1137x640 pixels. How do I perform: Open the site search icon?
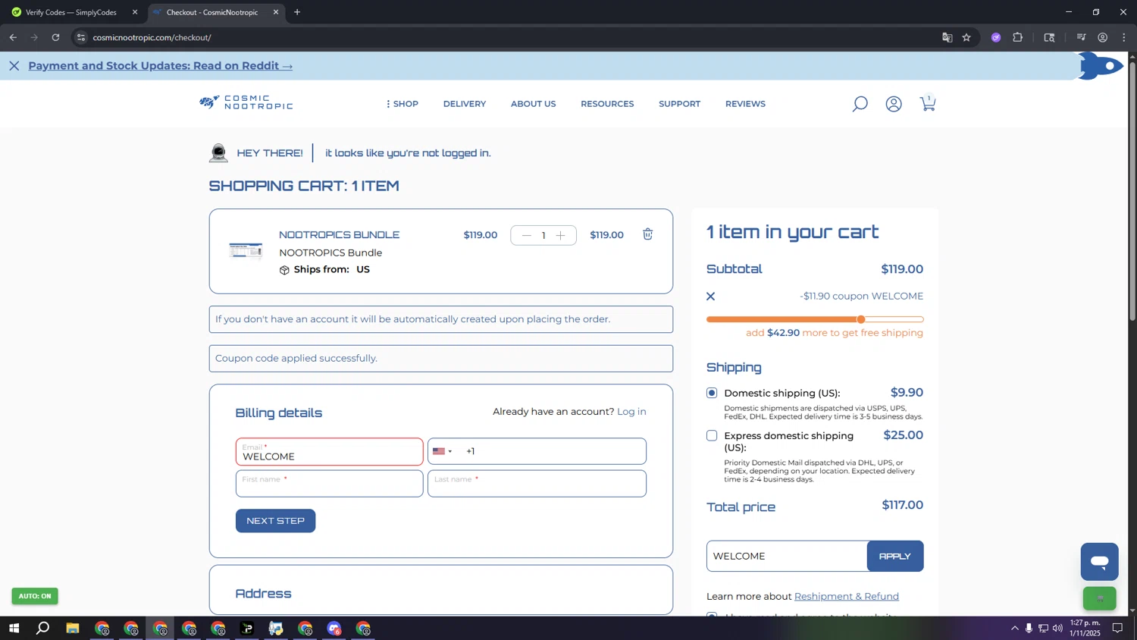point(860,104)
